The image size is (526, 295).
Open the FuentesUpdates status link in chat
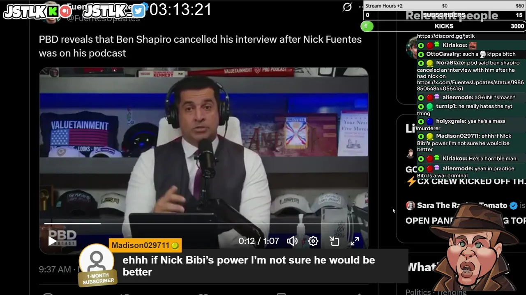pyautogui.click(x=471, y=85)
